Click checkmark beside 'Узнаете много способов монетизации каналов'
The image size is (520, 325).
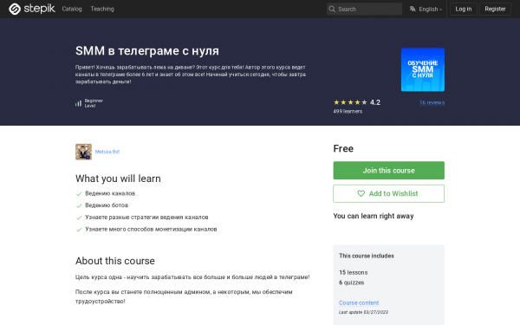click(79, 230)
